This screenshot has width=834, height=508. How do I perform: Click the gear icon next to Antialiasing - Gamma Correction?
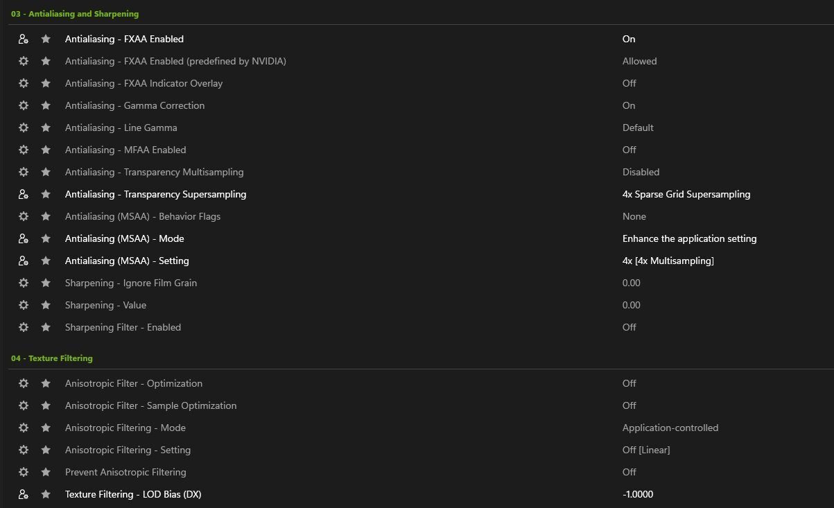pos(24,105)
